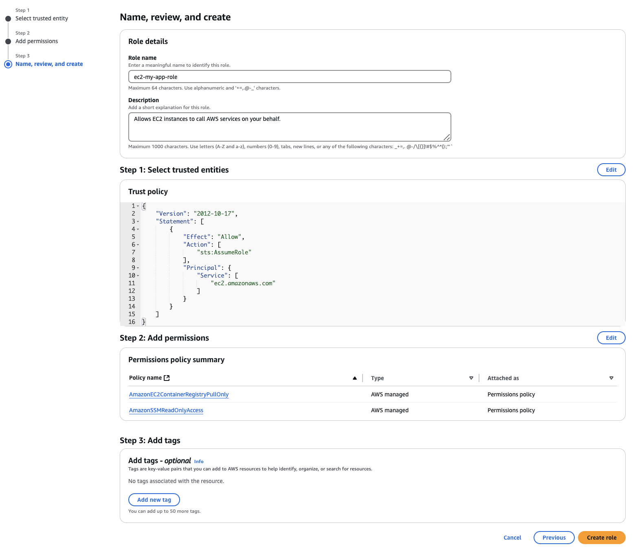Click Add new tag button
Screen dimensions: 633x551
click(154, 500)
